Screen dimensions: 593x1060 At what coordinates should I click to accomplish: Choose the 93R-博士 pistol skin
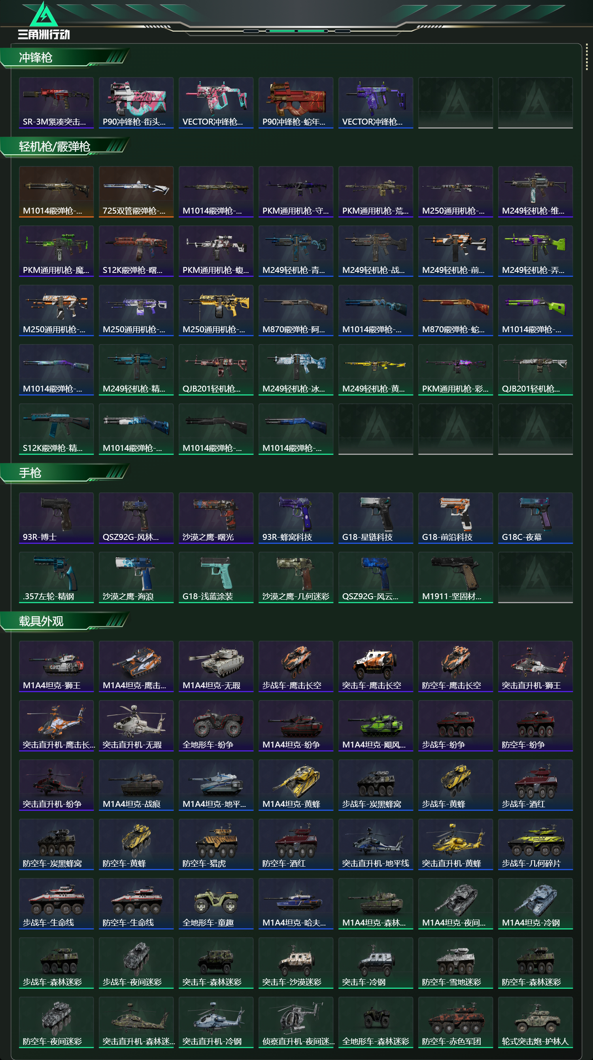click(57, 518)
